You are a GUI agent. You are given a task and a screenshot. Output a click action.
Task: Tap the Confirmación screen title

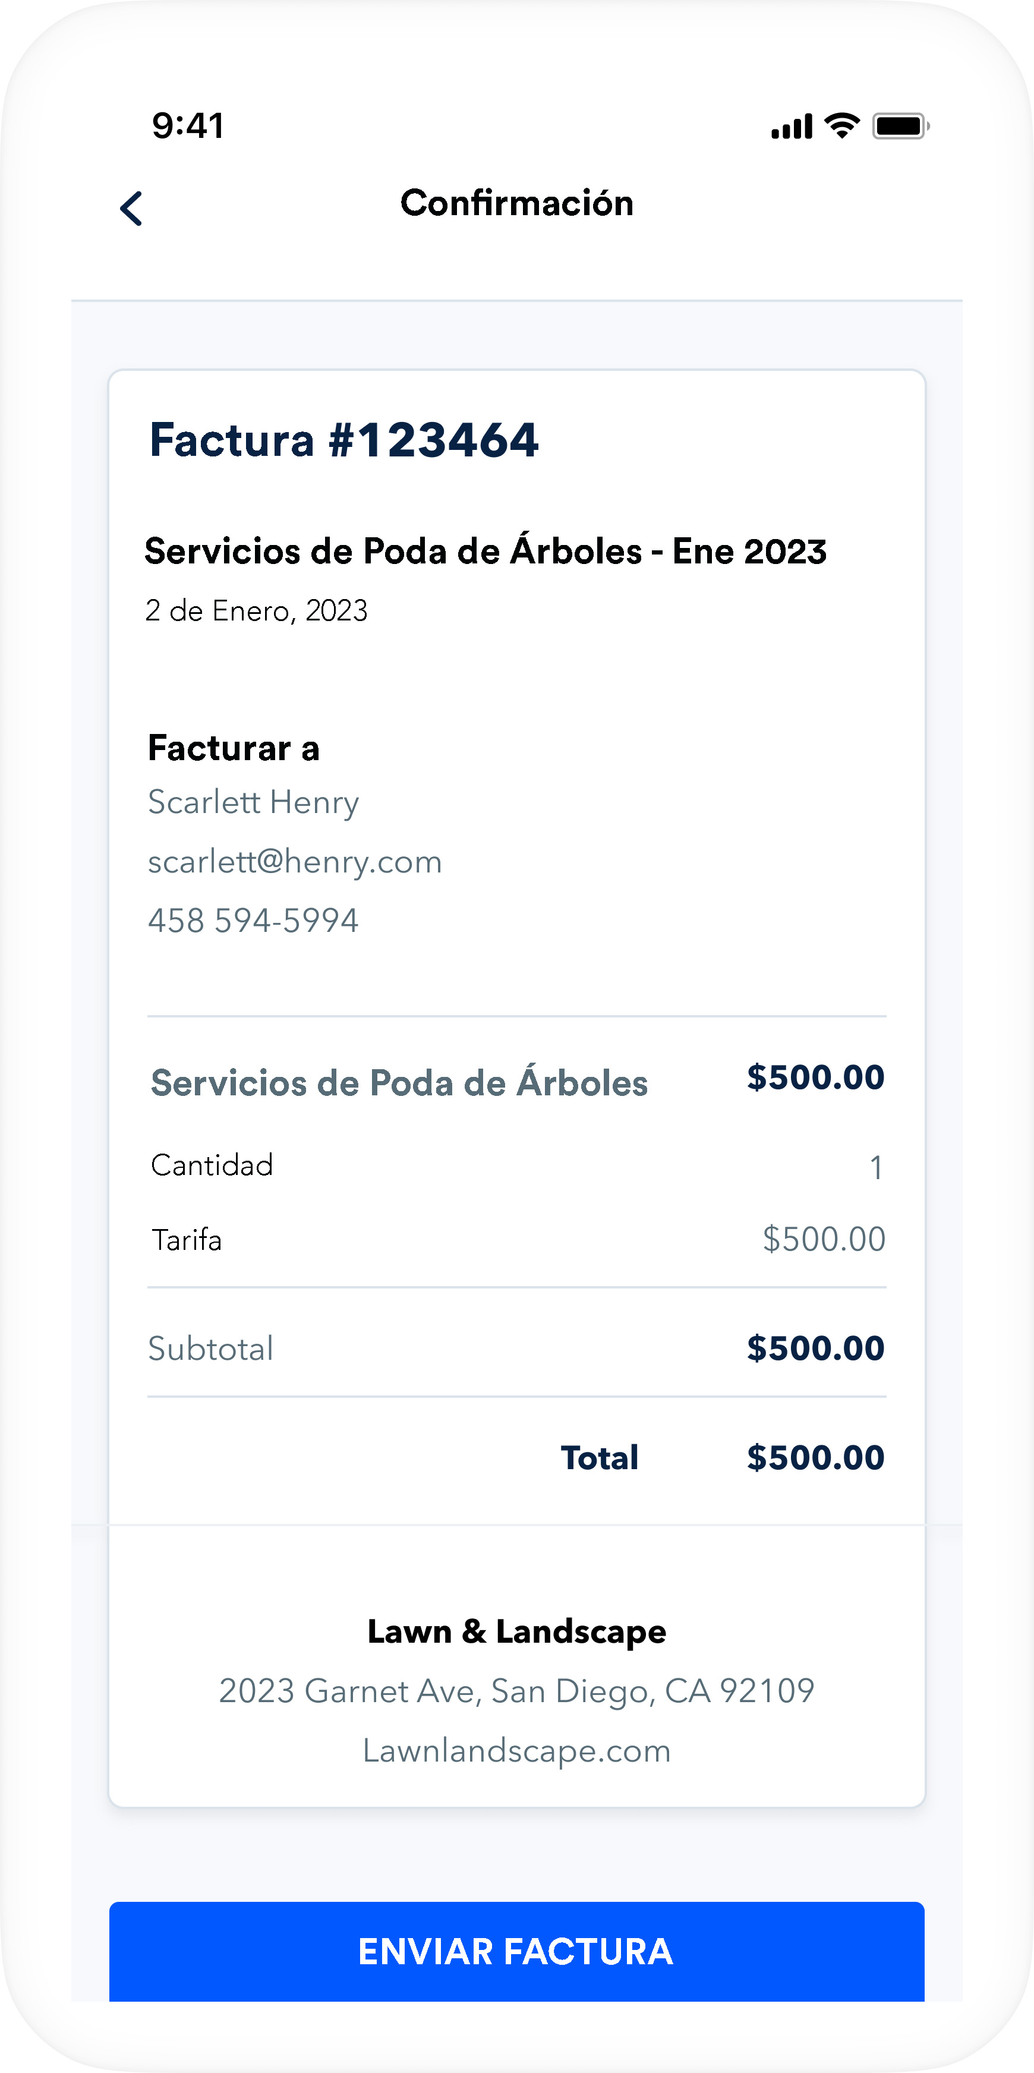point(516,203)
